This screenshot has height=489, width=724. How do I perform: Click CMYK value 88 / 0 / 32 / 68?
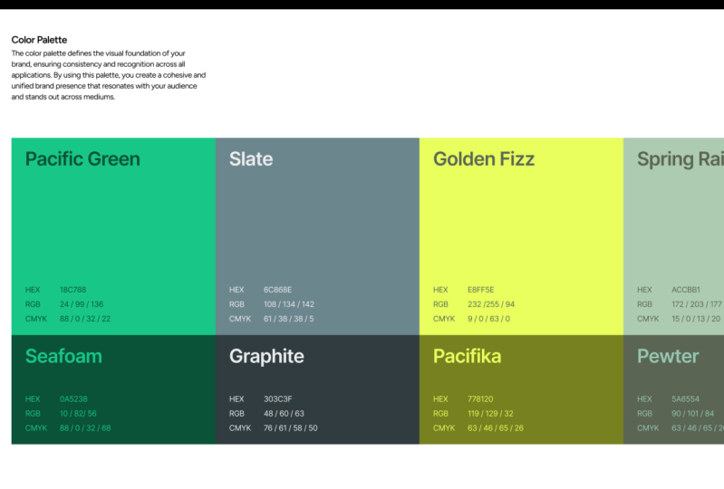click(85, 428)
